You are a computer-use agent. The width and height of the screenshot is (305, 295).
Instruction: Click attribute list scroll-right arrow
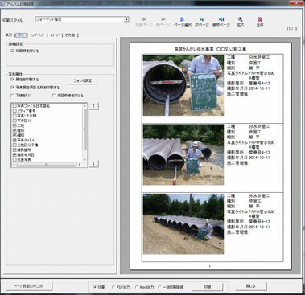tap(80, 165)
